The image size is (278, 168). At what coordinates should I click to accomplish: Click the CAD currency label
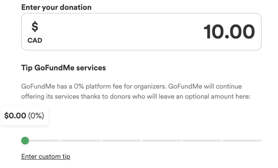[x=35, y=41]
